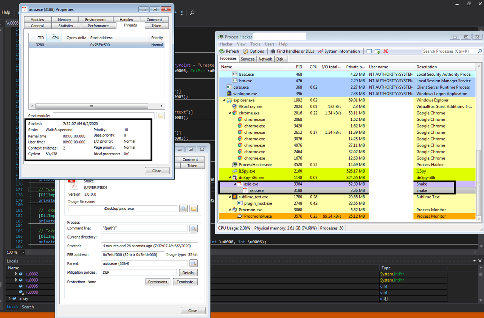Click the find window and thread icon with green arrow
484x318 pixels.
(x=377, y=51)
